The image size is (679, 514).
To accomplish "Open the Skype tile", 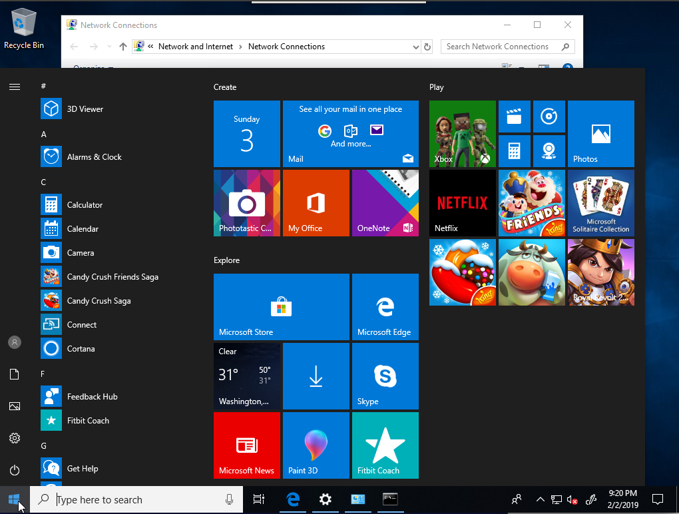I will pyautogui.click(x=385, y=376).
